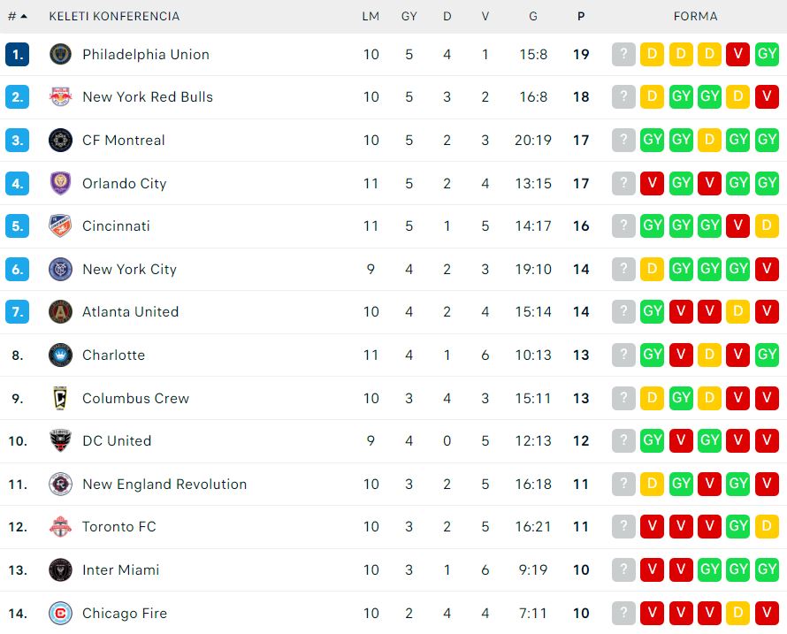Viewport: 787px width, 634px height.
Task: Open the New England Revolution team page
Action: click(x=164, y=484)
